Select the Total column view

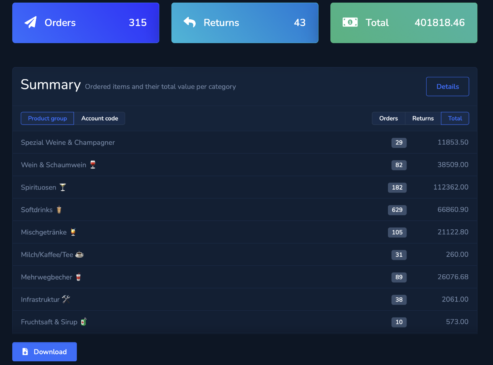point(455,118)
